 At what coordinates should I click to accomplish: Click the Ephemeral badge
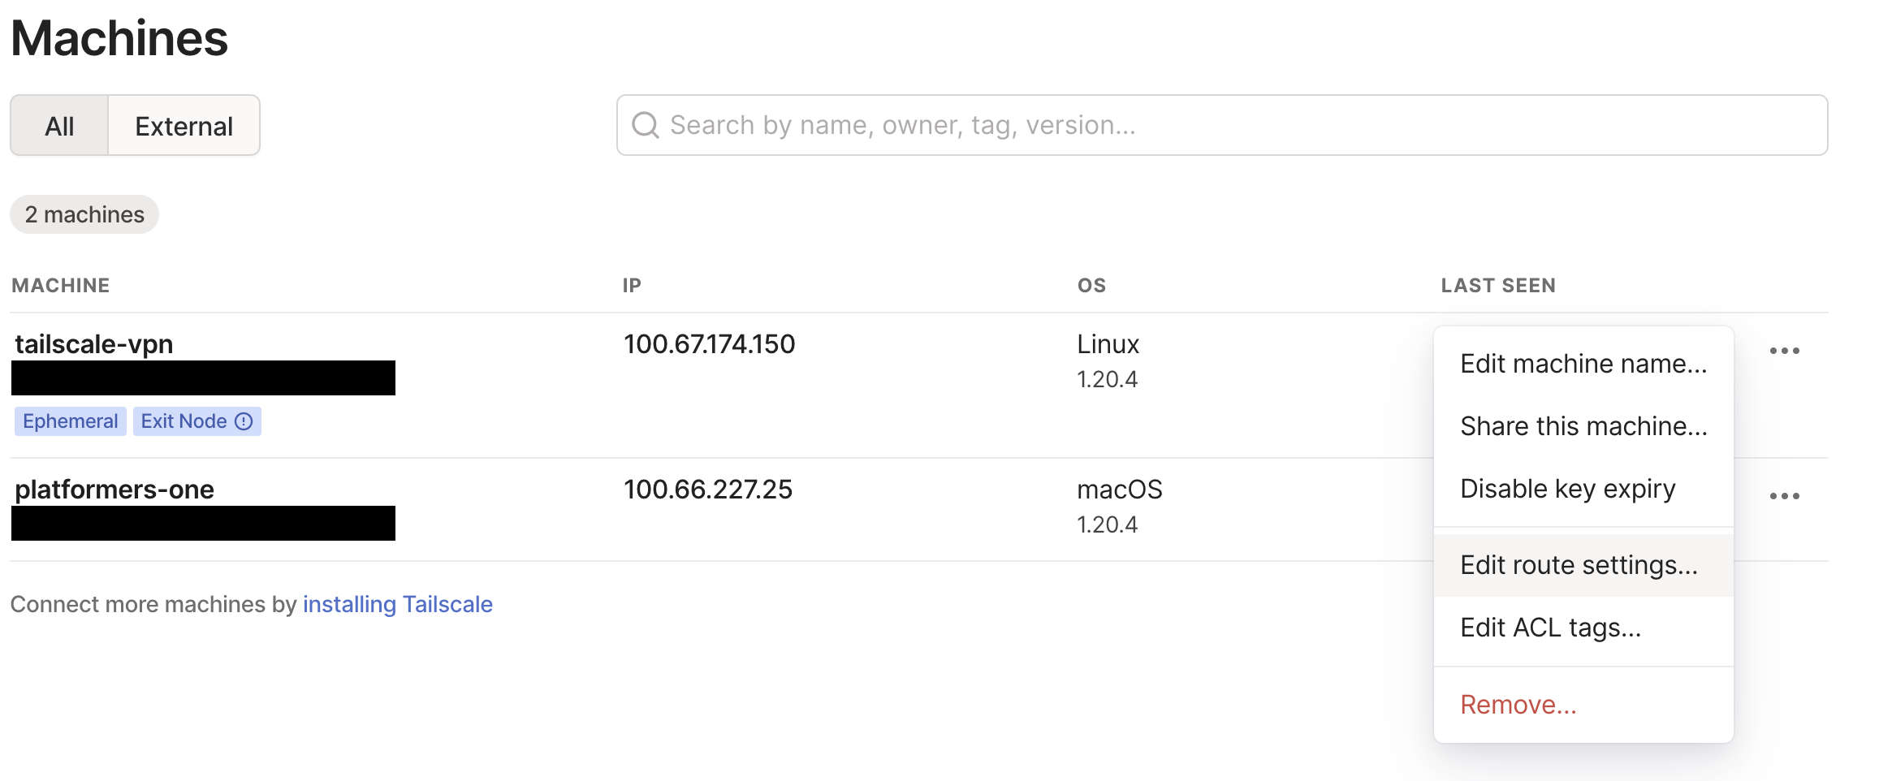[71, 421]
